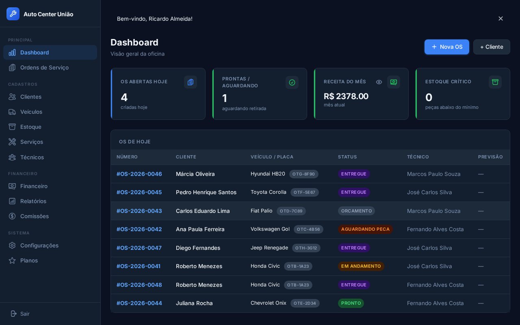Viewport: 520px width, 325px height.
Task: Click banknote icon on Receita do Mês card
Action: click(394, 82)
